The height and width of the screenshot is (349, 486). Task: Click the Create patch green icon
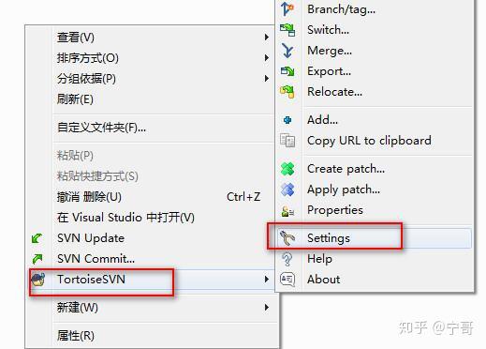pyautogui.click(x=287, y=169)
